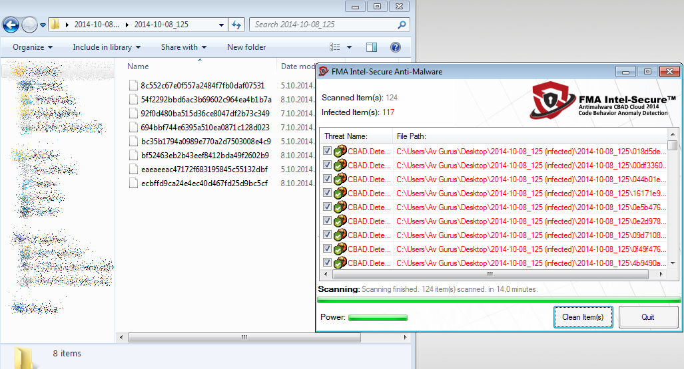Image resolution: width=684 pixels, height=369 pixels.
Task: Toggle the preview pane icon
Action: coord(372,47)
